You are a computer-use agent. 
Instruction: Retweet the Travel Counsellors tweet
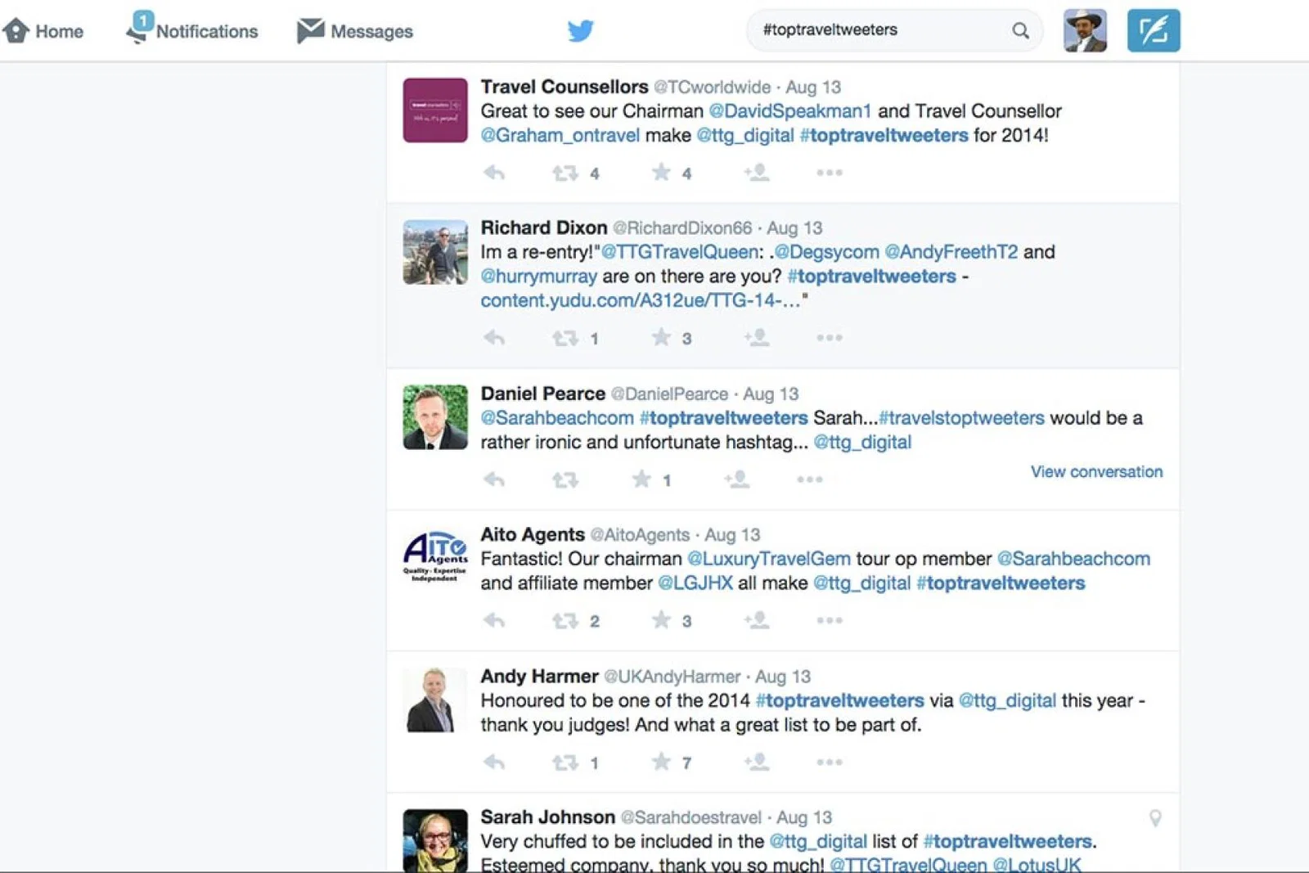click(x=565, y=173)
